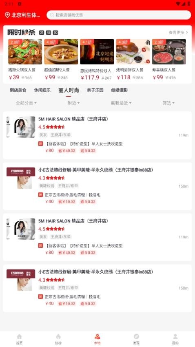Open the 筛选 filter dropdown
The height and width of the screenshot is (347, 195).
168,103
